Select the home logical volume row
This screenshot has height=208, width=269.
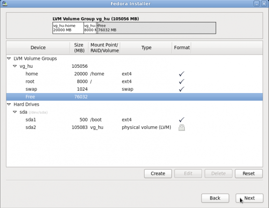pos(135,74)
